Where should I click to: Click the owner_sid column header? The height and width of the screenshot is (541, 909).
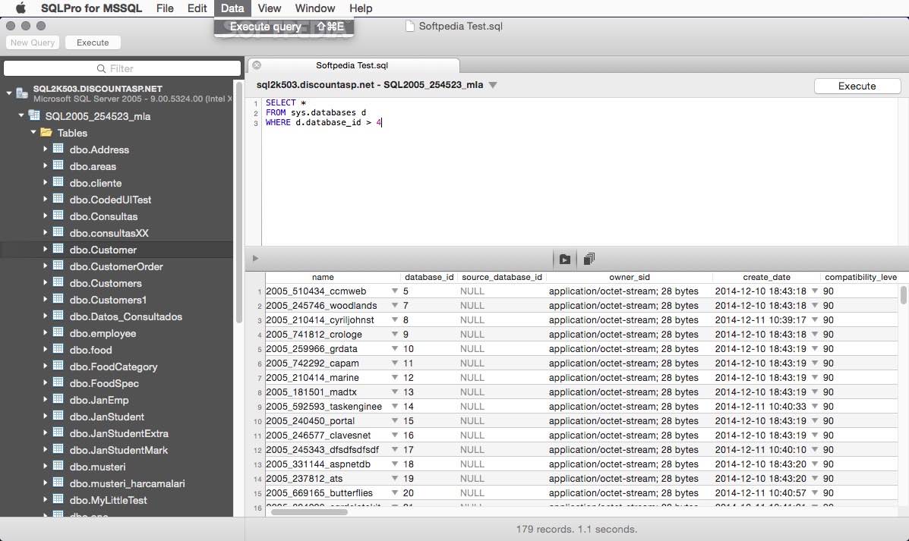coord(630,277)
